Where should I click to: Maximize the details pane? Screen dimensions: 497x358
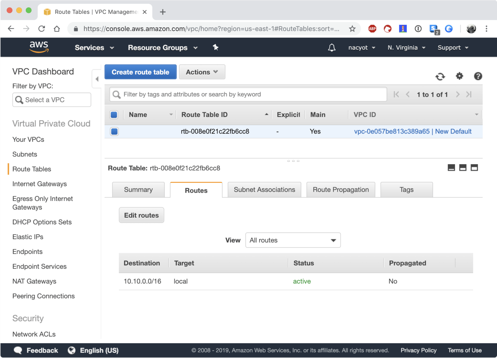pos(474,168)
